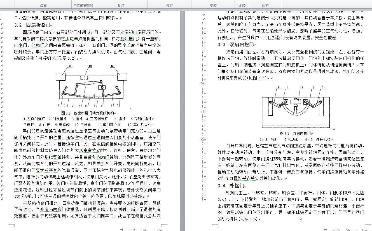Click the legend line starting "1 左侧门连杆"
The width and height of the screenshot is (372, 231).
[87, 119]
